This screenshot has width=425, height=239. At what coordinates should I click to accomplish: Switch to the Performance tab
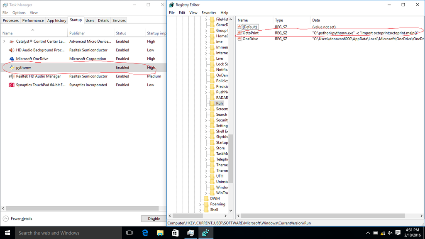coord(33,21)
